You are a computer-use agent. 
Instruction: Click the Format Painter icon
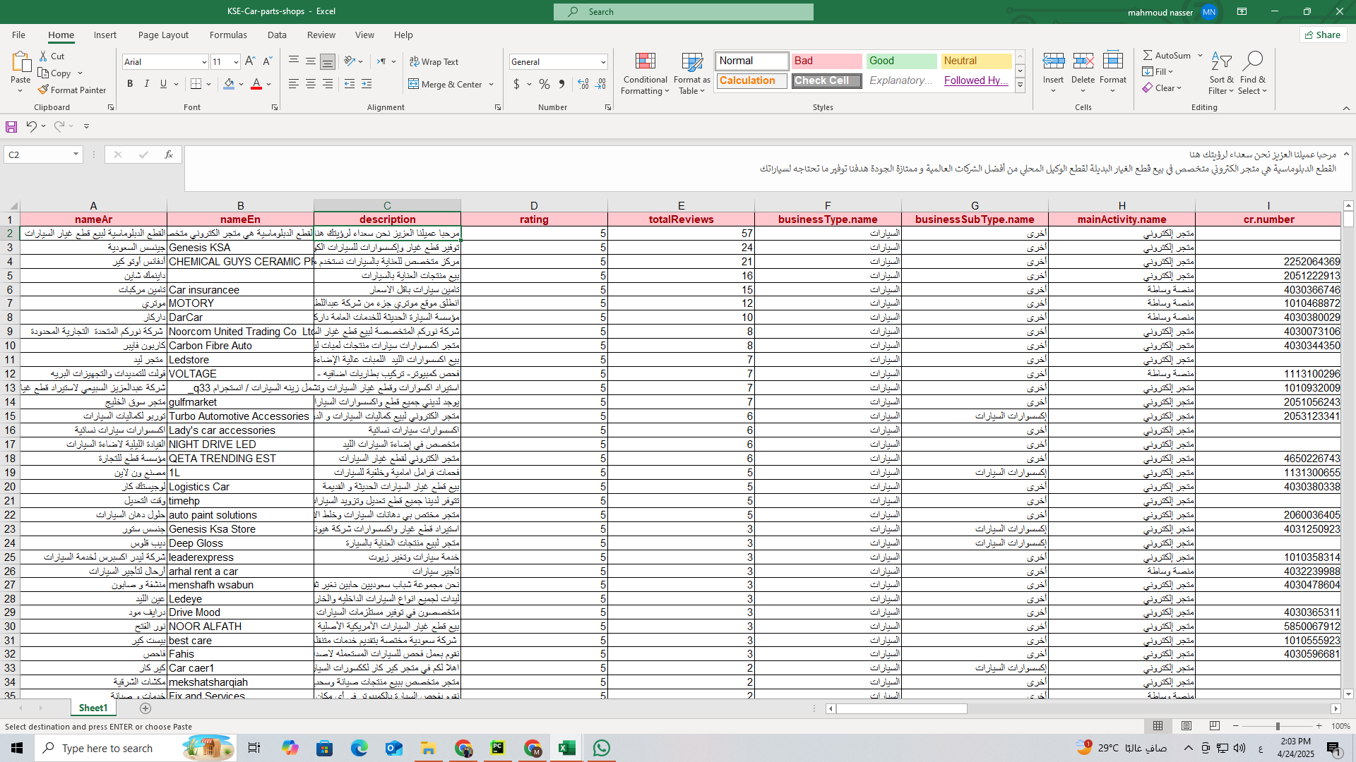pyautogui.click(x=44, y=90)
